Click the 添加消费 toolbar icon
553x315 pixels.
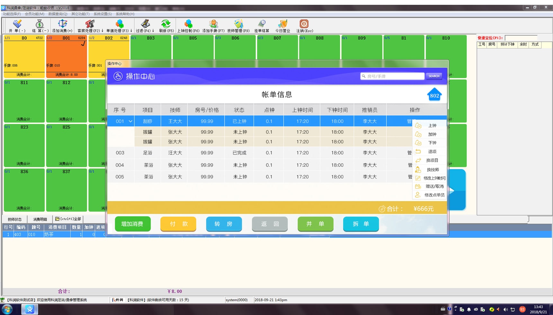pyautogui.click(x=62, y=26)
